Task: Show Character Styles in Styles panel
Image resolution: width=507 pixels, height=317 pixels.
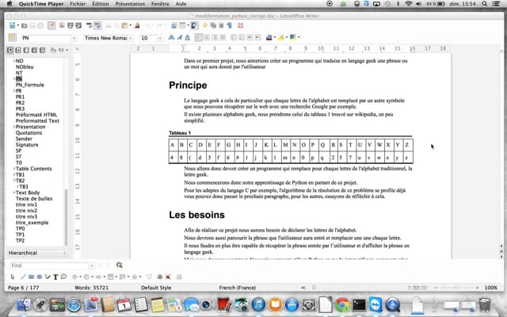Action: [x=18, y=50]
